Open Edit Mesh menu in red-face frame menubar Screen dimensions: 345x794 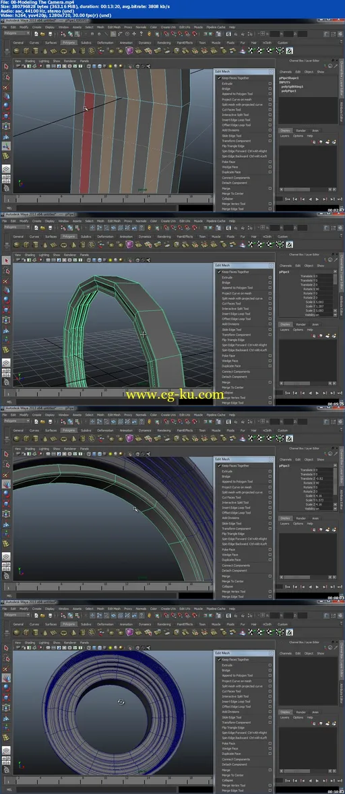click(x=114, y=28)
